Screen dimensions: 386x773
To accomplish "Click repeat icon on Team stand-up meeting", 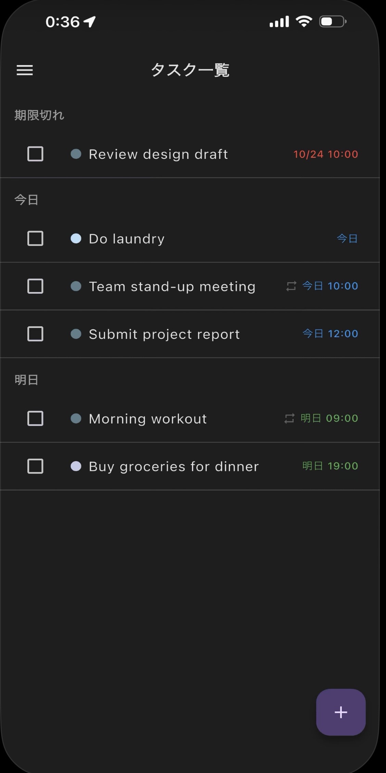I will [x=291, y=286].
